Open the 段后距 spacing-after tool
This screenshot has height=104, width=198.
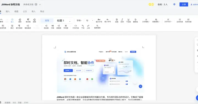tap(46, 27)
